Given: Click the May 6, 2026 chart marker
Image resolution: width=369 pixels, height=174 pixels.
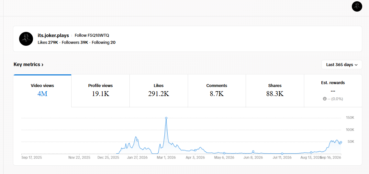Looking at the screenshot, I should pyautogui.click(x=224, y=153).
